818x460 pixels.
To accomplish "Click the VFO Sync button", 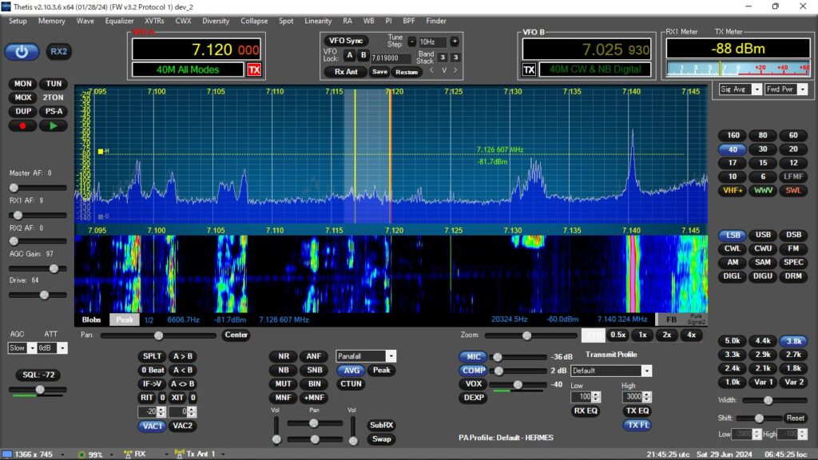I will click(346, 41).
